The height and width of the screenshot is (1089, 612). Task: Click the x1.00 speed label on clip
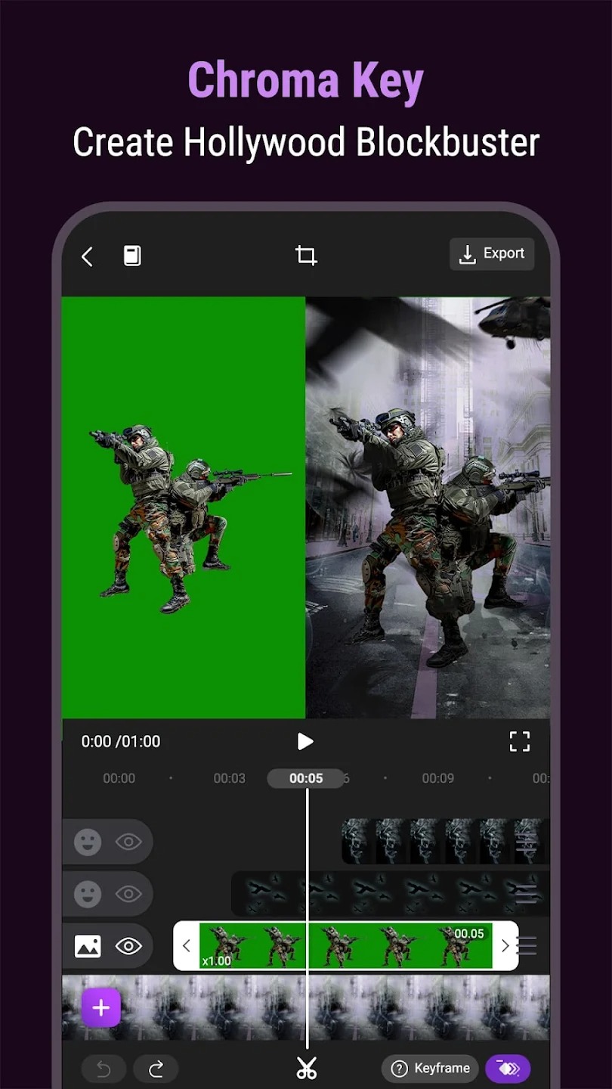point(216,961)
